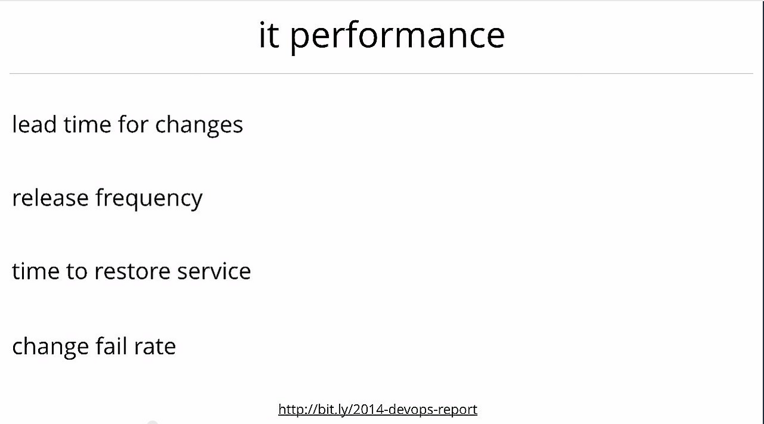Click the word 'service' in third bullet
This screenshot has height=424, width=764.
(214, 271)
